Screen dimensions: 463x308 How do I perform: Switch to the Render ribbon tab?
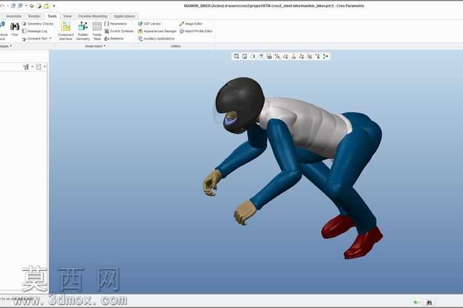34,16
